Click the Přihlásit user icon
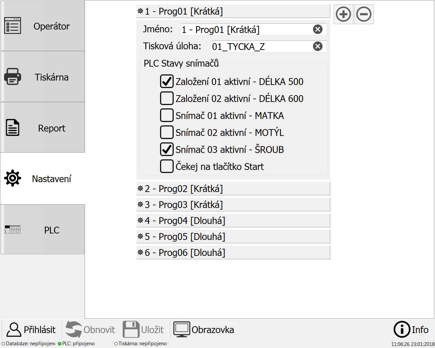The height and width of the screenshot is (348, 435). 14,330
